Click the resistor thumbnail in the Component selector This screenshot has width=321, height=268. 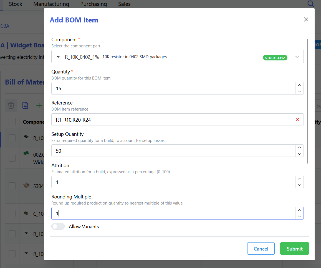58,57
